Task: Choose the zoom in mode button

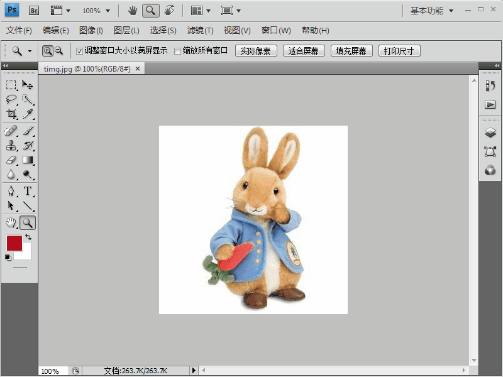Action: tap(48, 51)
